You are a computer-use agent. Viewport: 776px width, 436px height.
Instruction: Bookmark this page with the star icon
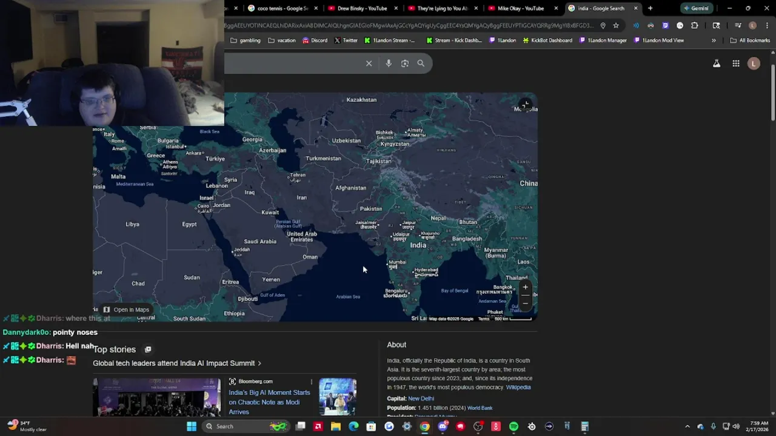(616, 25)
